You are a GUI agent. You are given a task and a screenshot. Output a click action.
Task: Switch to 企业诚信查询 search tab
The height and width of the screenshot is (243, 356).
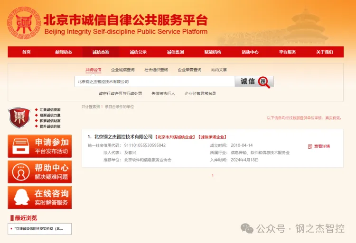click(122, 70)
